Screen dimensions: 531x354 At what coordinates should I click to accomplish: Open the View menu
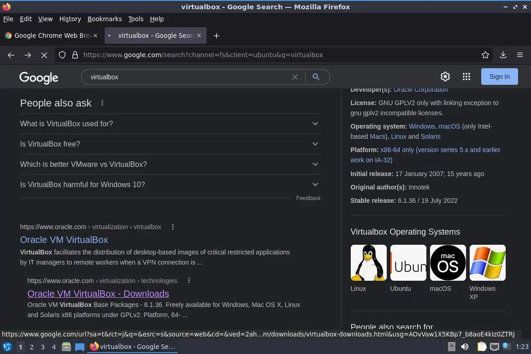coord(45,19)
